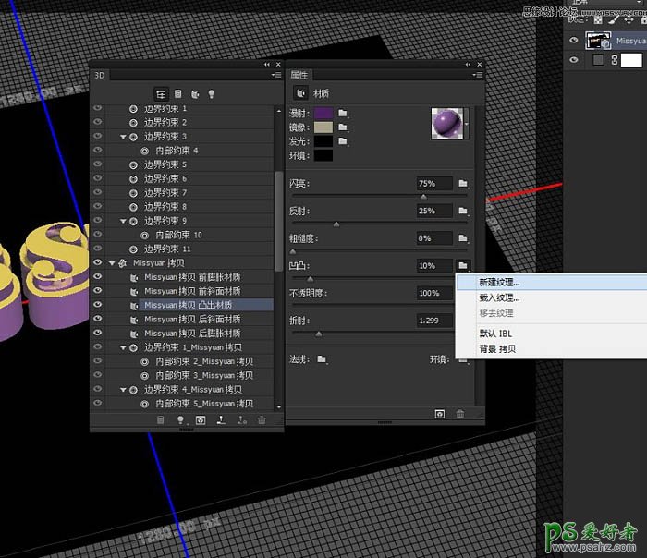Click the purple material sphere preview
Viewport: 647px width, 558px height.
(447, 124)
